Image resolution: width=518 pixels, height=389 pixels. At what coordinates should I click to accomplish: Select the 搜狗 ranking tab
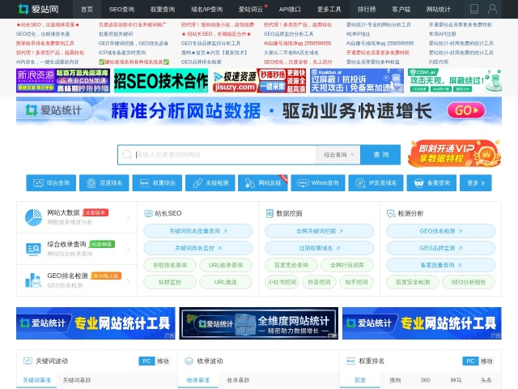395,380
